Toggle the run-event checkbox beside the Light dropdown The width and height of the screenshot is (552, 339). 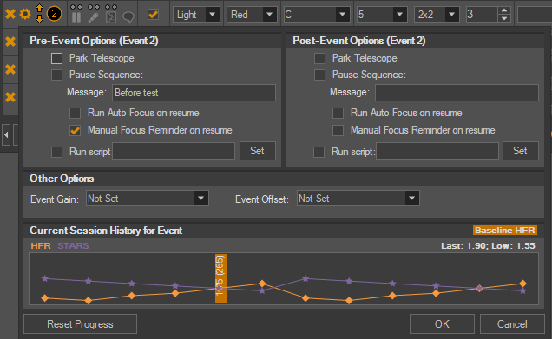pos(153,15)
